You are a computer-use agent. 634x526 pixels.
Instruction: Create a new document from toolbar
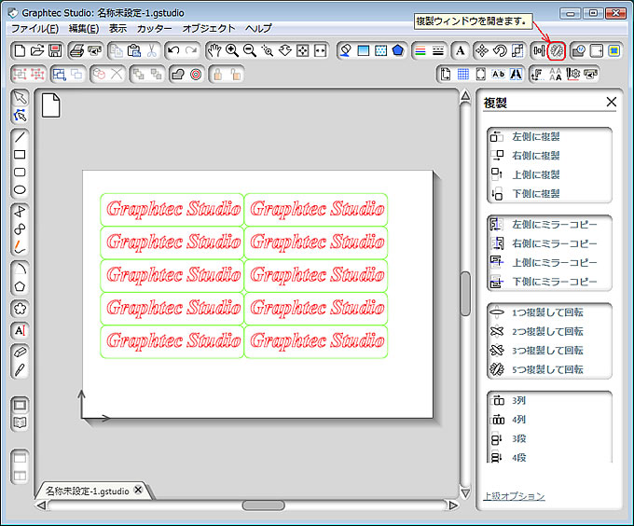click(20, 51)
